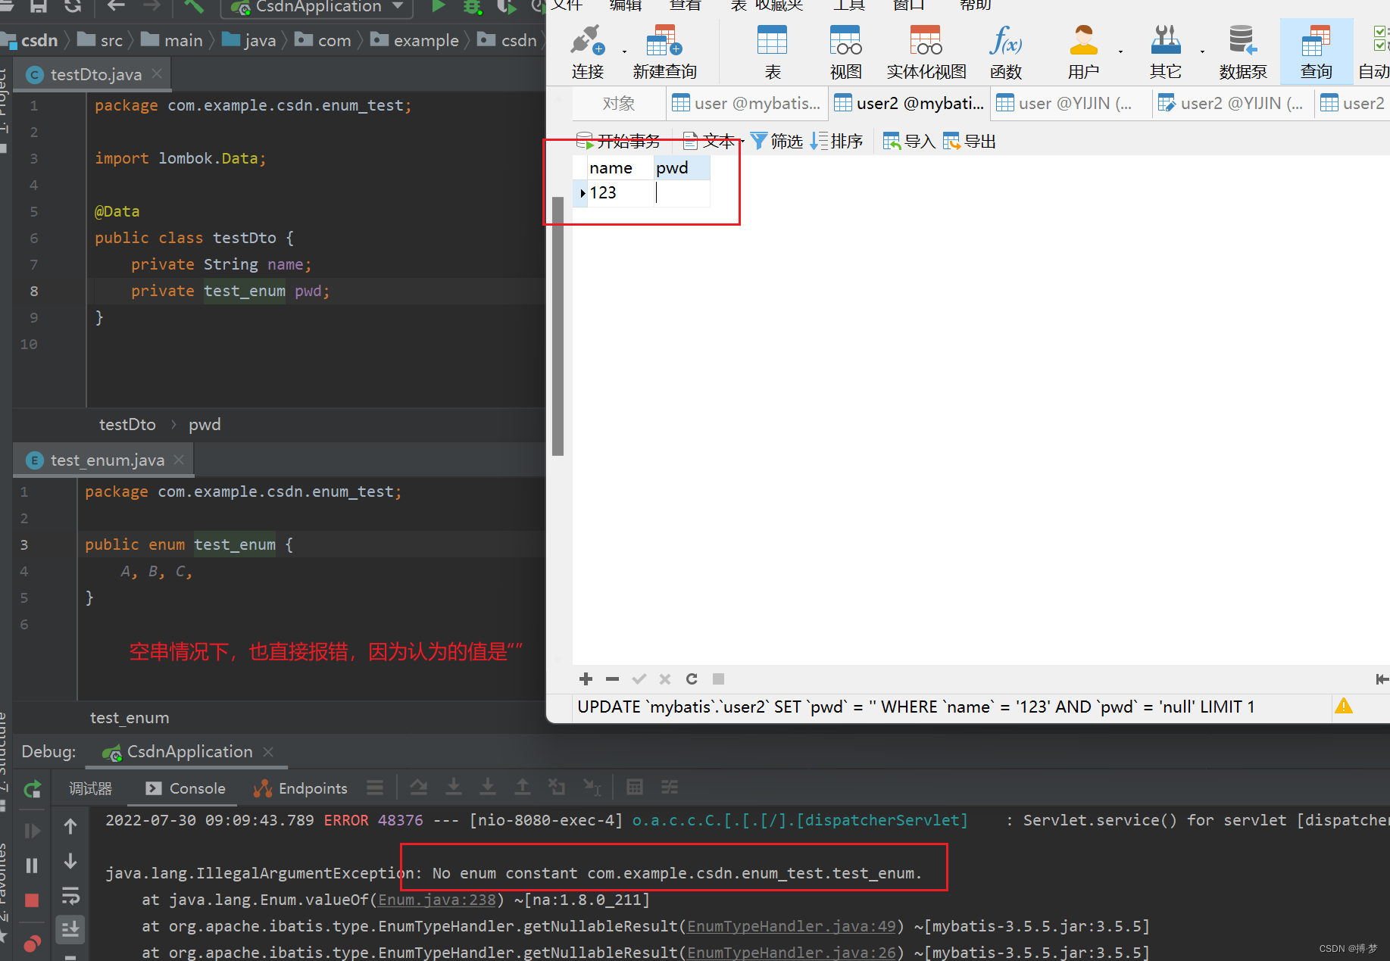Click the empty pwd cell input
Image resolution: width=1390 pixels, height=961 pixels.
pos(682,193)
